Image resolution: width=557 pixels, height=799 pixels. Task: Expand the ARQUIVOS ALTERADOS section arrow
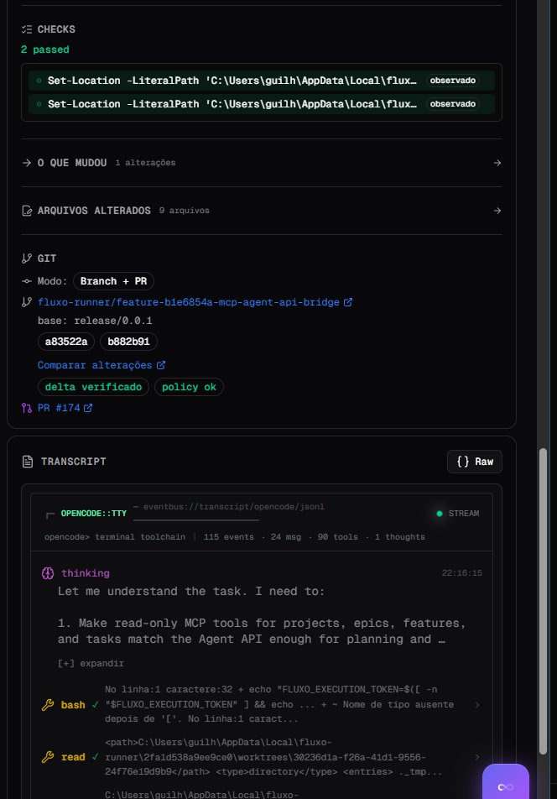pyautogui.click(x=497, y=211)
